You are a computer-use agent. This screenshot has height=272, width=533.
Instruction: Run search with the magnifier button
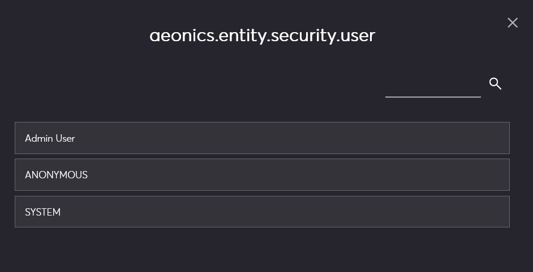tap(495, 84)
